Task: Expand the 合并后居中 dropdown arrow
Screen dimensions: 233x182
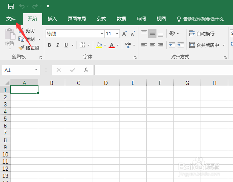Action: pyautogui.click(x=224, y=45)
